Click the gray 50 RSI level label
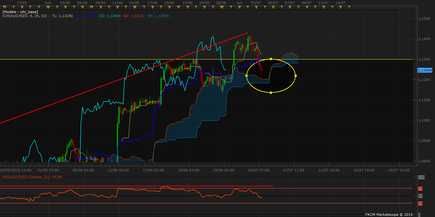 (x=420, y=196)
